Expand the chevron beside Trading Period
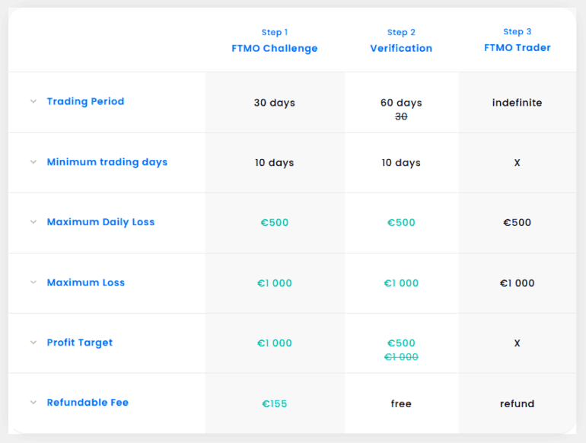The width and height of the screenshot is (586, 443). [33, 101]
